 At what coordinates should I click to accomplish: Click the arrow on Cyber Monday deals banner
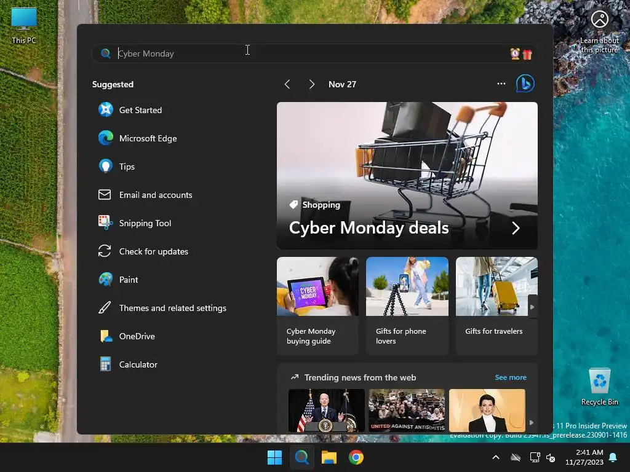point(516,228)
